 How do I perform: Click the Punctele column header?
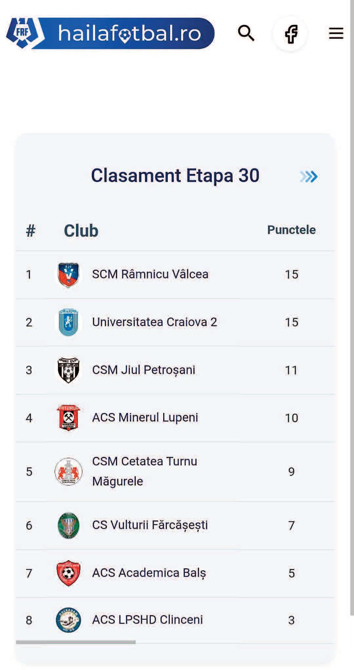(291, 230)
